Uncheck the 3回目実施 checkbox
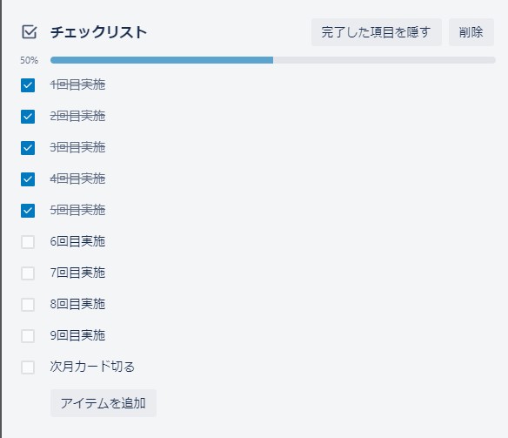The width and height of the screenshot is (508, 438). [28, 148]
